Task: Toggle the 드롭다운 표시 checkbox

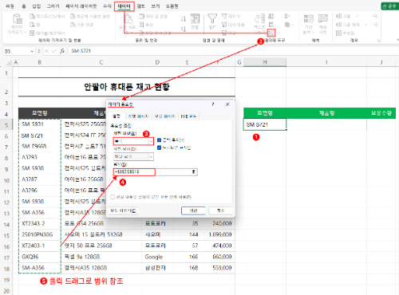Action: pos(160,147)
